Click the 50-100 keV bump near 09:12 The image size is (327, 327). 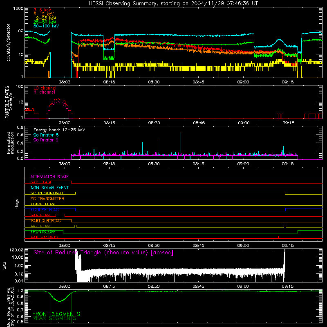279,43
